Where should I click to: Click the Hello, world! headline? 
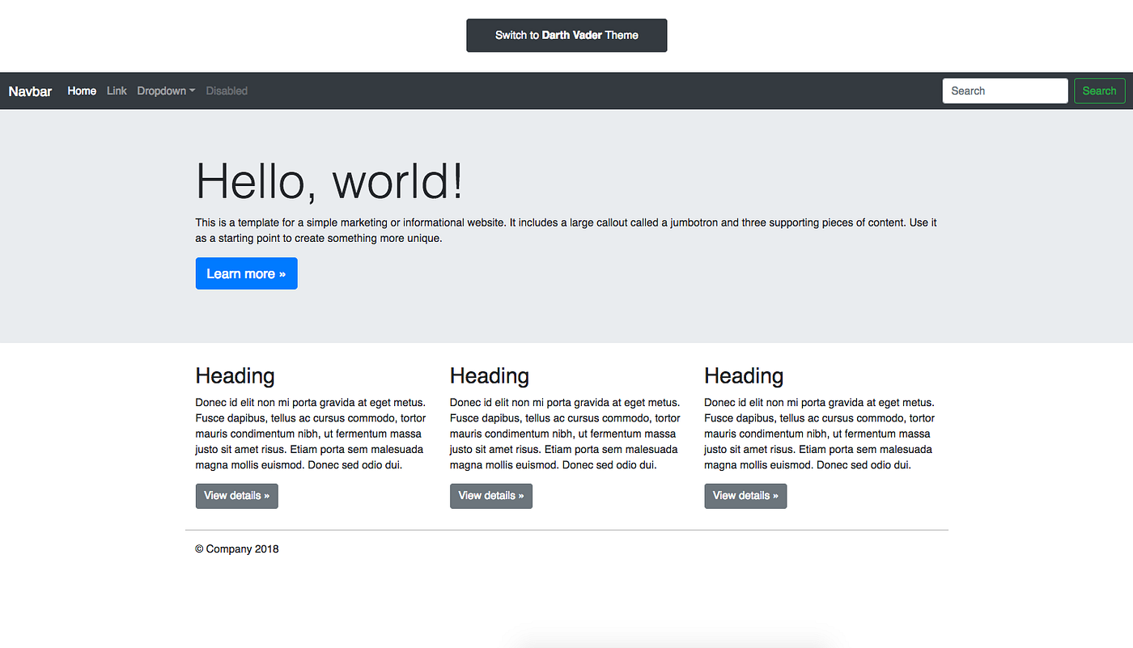329,181
